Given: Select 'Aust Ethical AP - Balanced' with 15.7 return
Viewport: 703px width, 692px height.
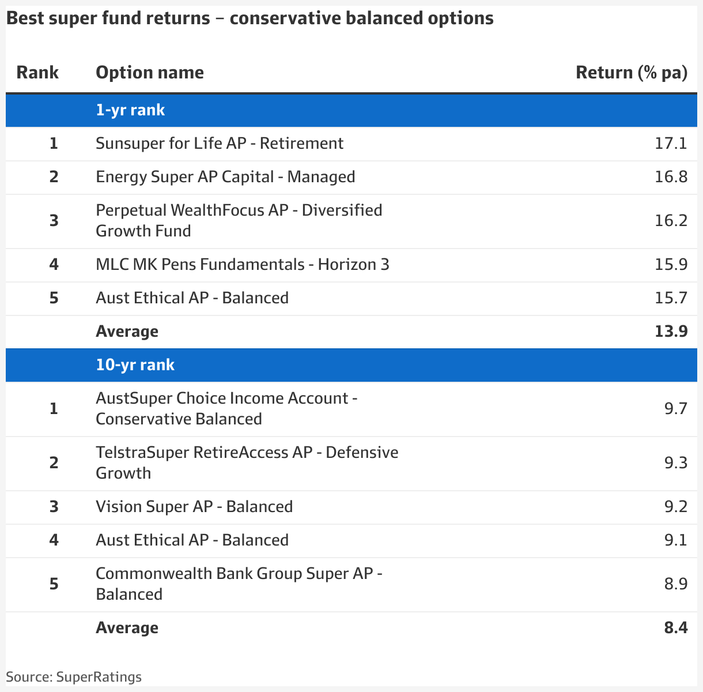Looking at the screenshot, I should coord(192,298).
